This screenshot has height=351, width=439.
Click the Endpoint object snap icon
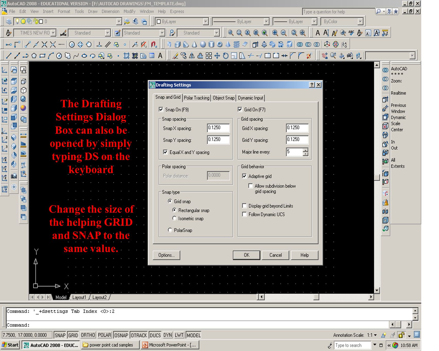click(28, 44)
